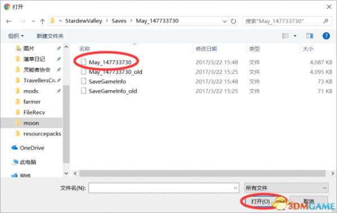This screenshot has height=213, width=337.
Task: Expand the recent locations dropdown arrow
Action: click(x=33, y=21)
